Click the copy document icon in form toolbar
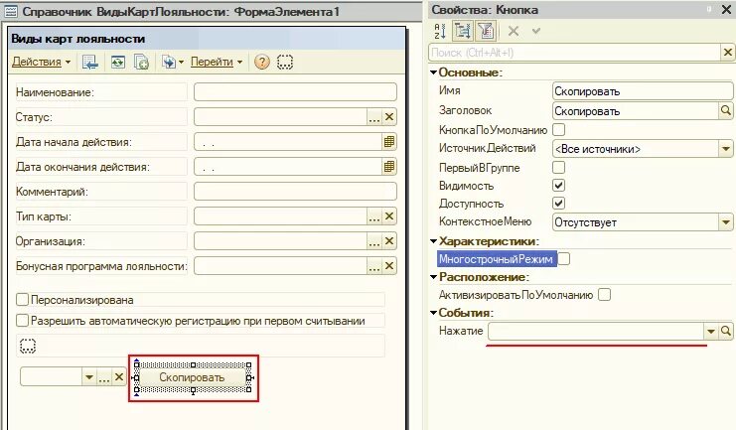Viewport: 736px width, 430px height. (141, 62)
